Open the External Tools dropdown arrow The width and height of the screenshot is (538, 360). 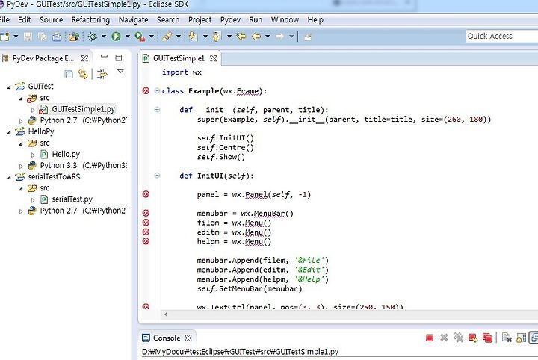[x=151, y=36]
